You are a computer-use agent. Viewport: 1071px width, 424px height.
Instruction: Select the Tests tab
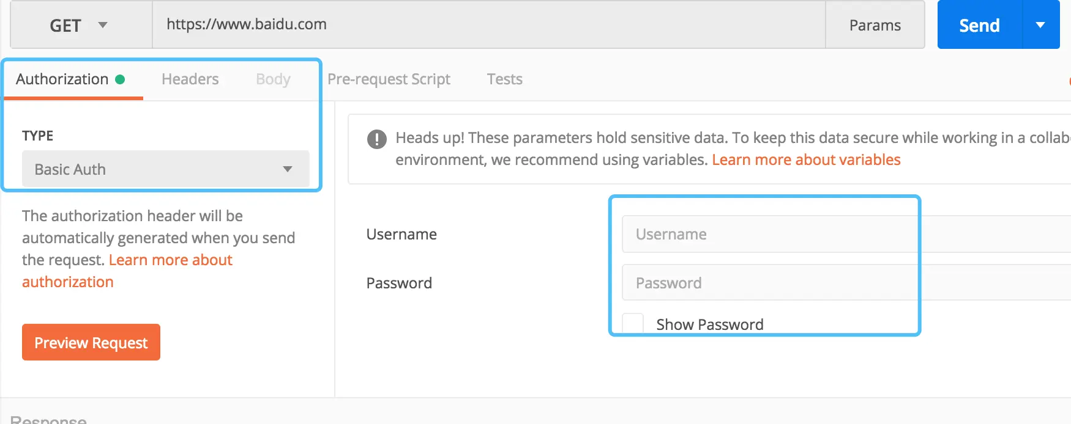coord(504,79)
